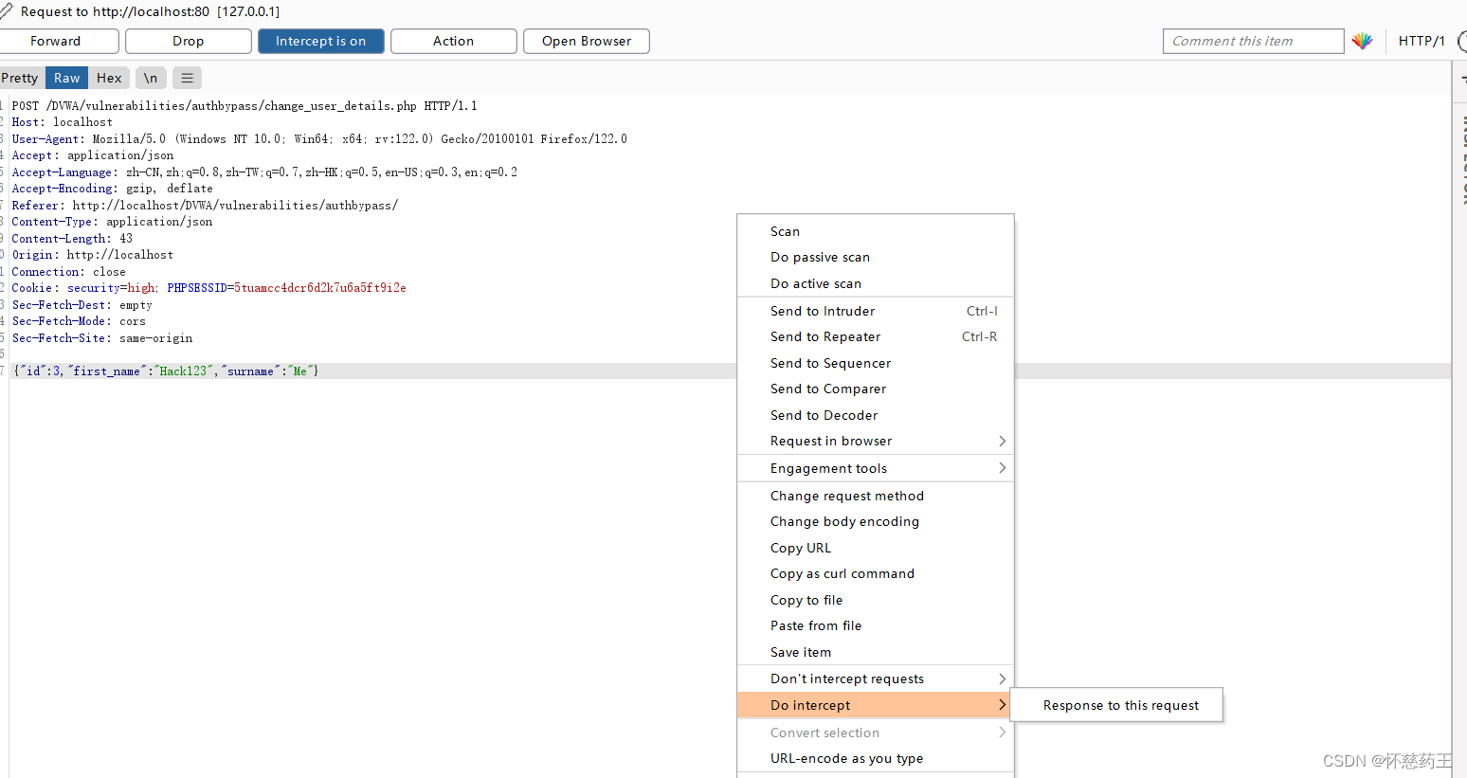Screen dimensions: 1467x778
Task: Click the Comment this item field
Action: click(x=1253, y=41)
